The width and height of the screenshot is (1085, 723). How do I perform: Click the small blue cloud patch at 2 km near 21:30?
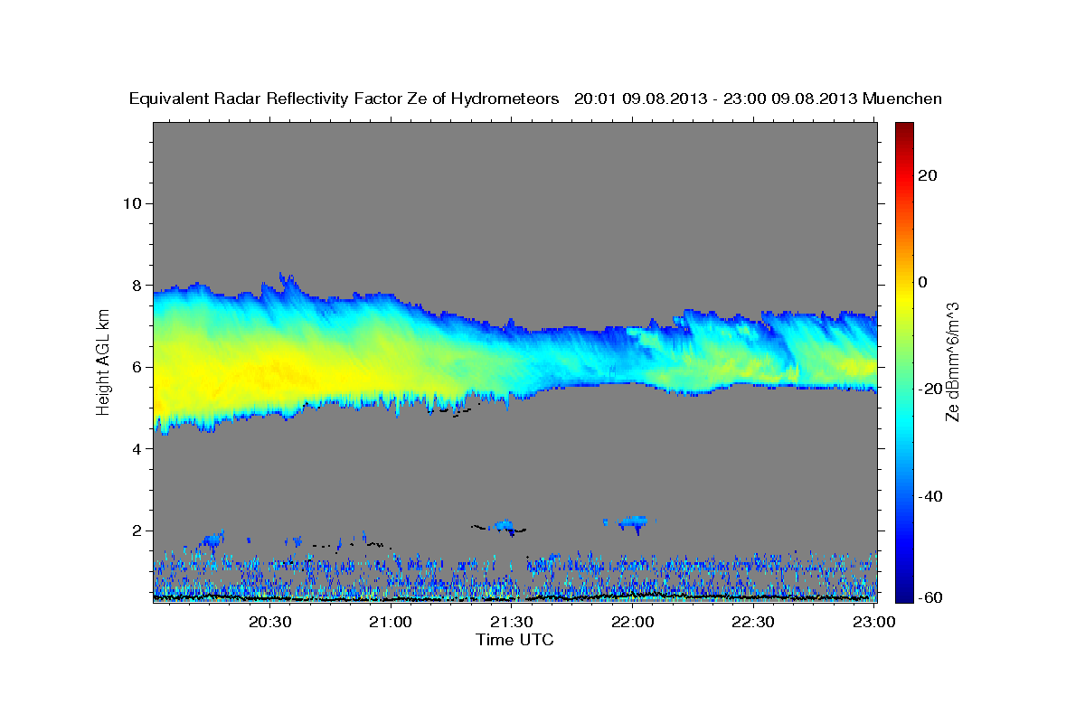(505, 526)
